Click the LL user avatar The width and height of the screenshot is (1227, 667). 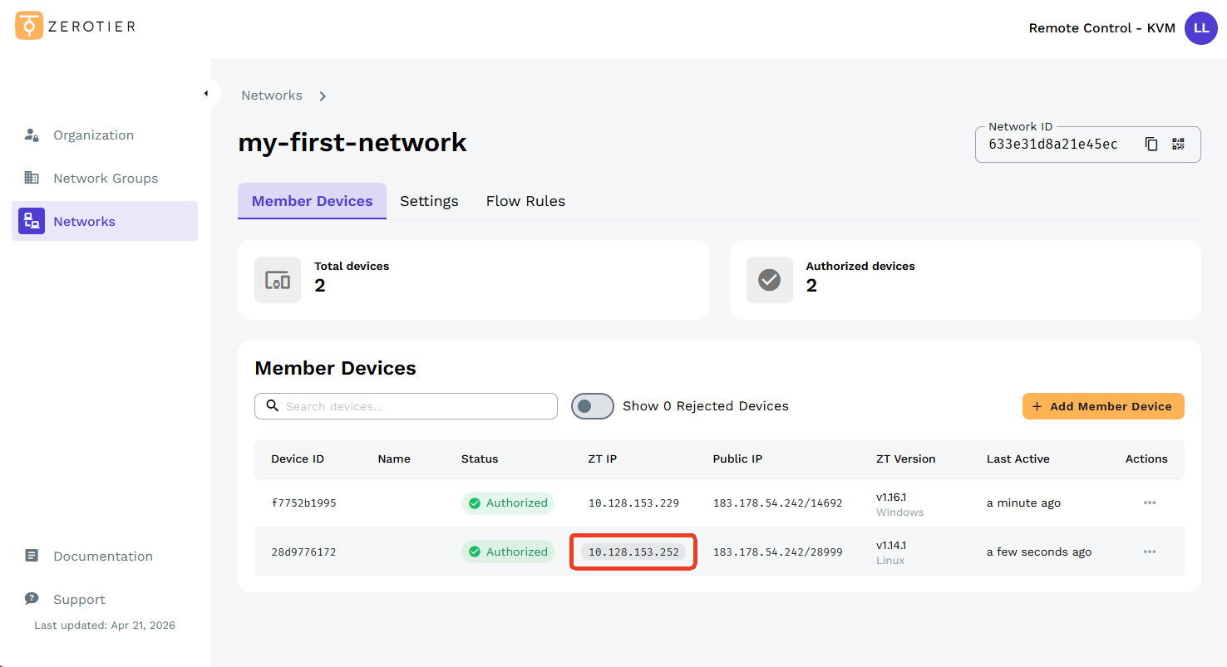point(1200,28)
